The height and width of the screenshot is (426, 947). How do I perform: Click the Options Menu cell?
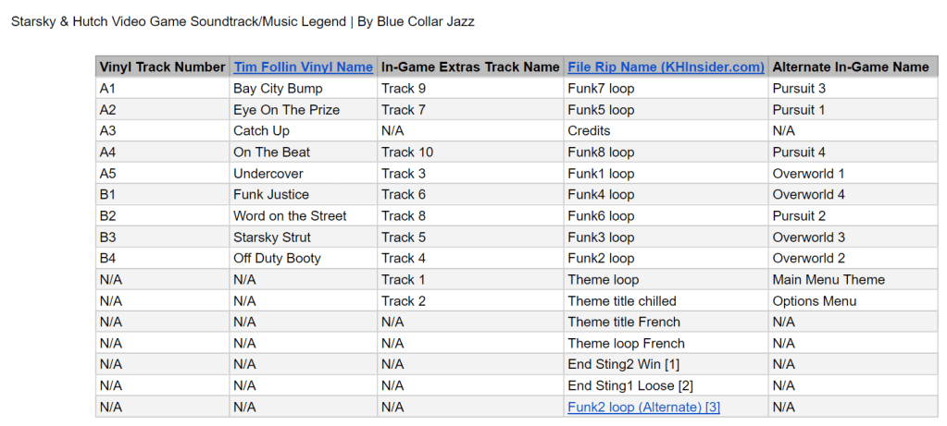pos(814,301)
